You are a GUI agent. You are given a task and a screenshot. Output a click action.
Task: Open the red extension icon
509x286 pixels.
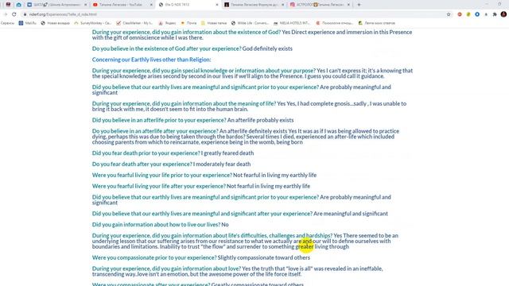(460, 14)
